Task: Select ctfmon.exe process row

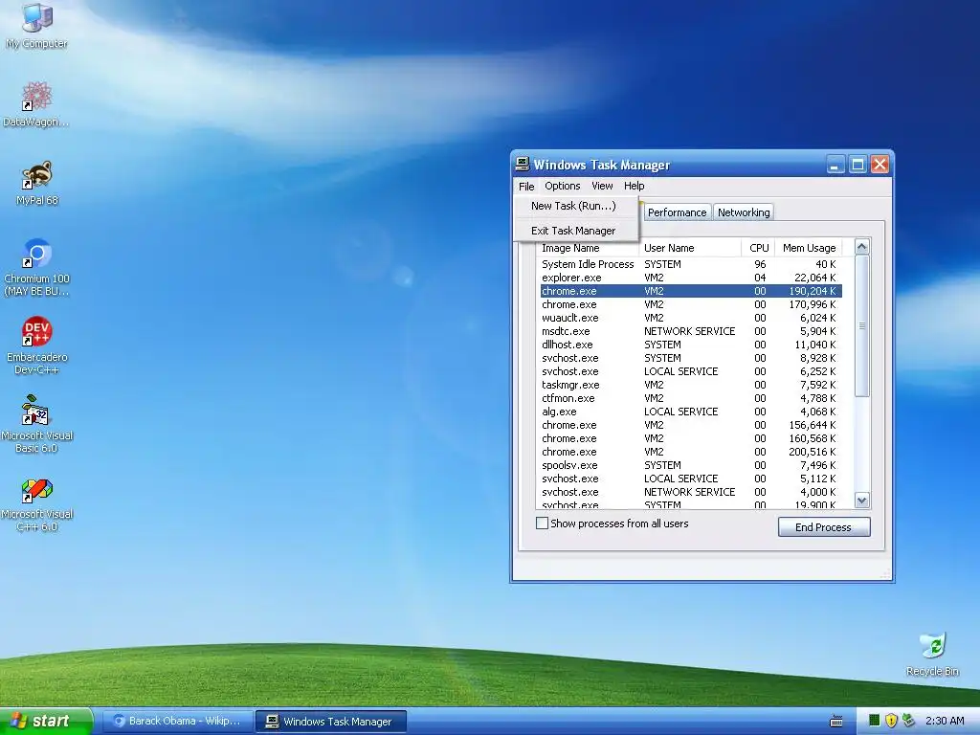Action: 689,398
